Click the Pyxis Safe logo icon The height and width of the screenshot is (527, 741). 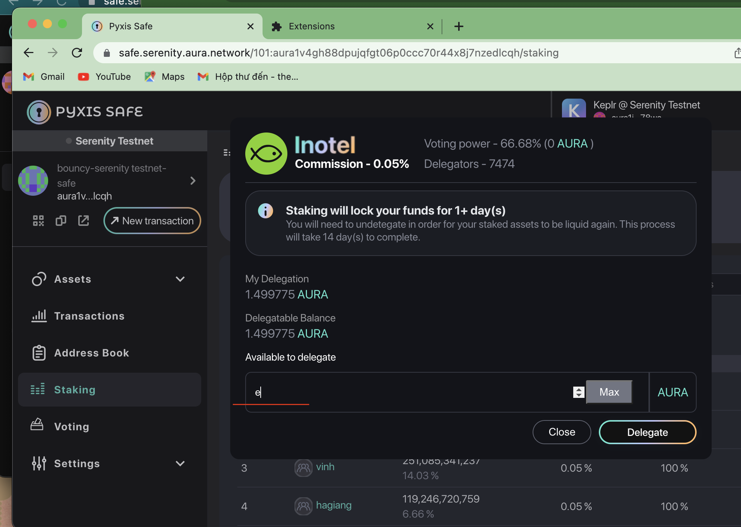(x=39, y=112)
